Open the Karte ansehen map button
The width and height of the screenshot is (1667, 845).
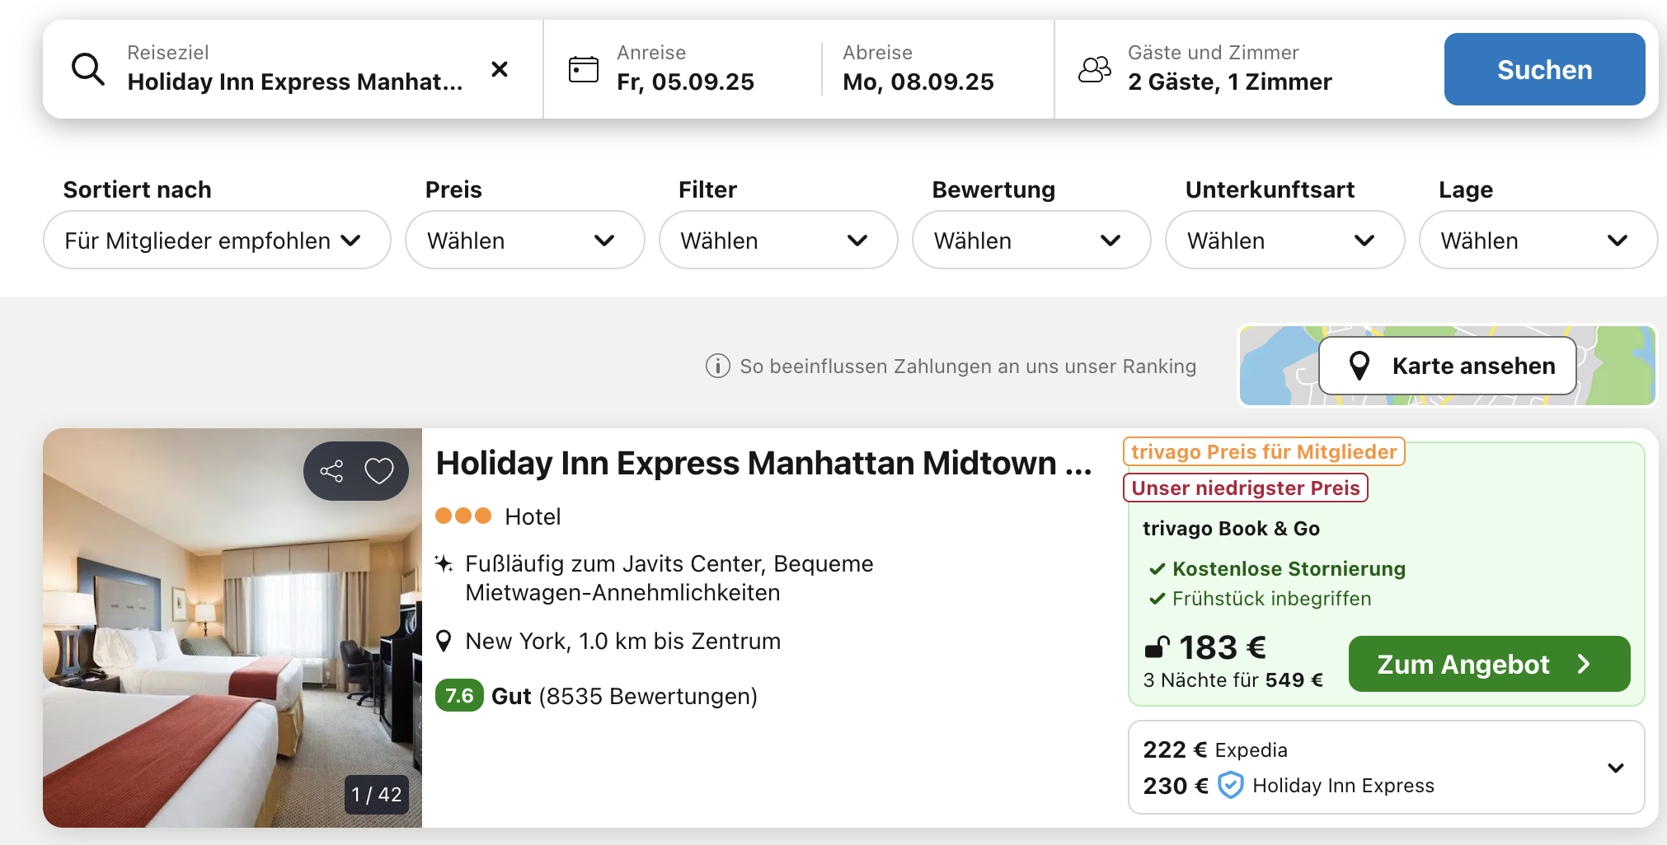pyautogui.click(x=1448, y=366)
